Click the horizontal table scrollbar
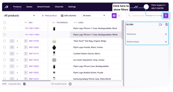 (26, 81)
